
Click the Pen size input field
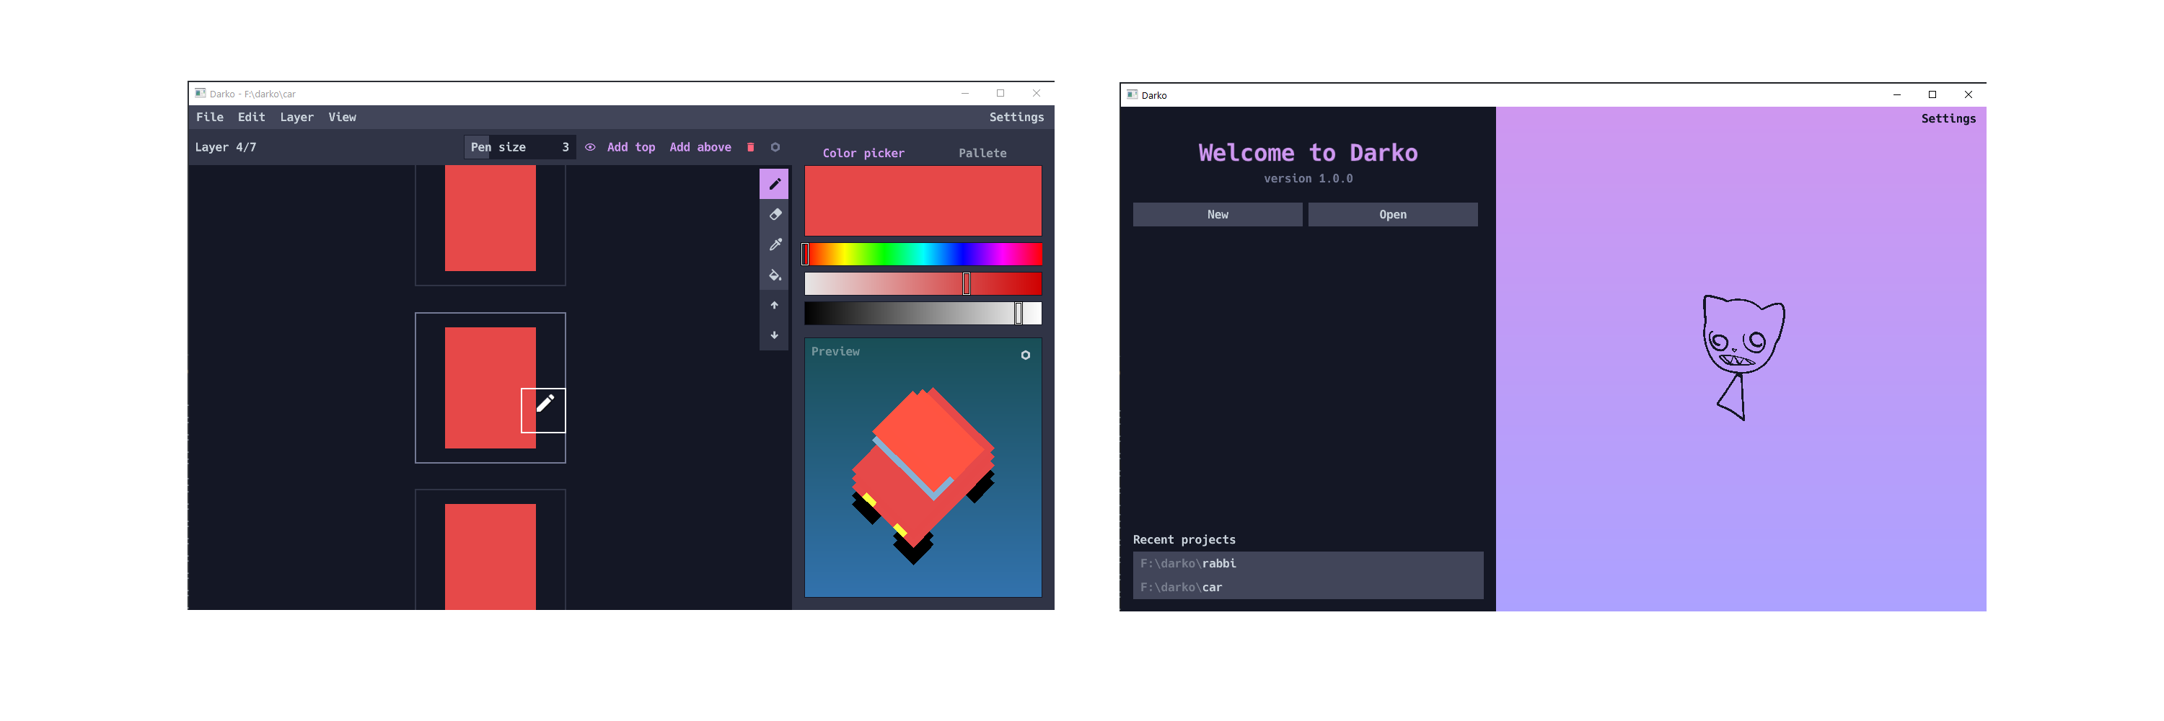pos(520,147)
